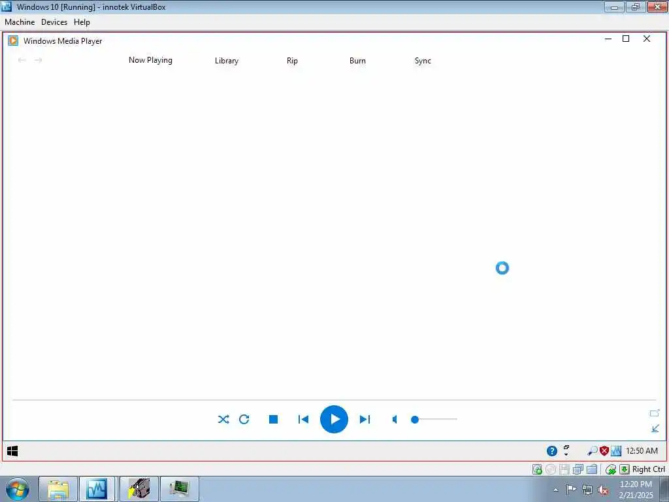This screenshot has width=669, height=502.
Task: Open the VirtualBox Help menu
Action: (x=82, y=22)
